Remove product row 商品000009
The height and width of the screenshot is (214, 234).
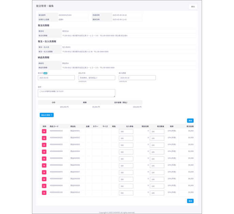tap(44, 186)
